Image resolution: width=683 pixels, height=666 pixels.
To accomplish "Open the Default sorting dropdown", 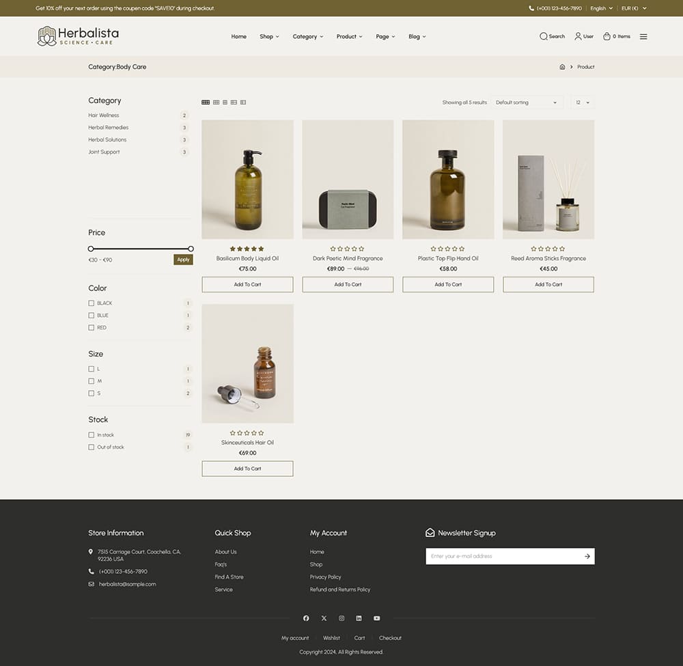I will [526, 102].
